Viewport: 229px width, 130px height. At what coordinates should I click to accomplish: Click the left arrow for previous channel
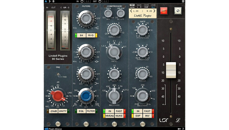(131, 11)
